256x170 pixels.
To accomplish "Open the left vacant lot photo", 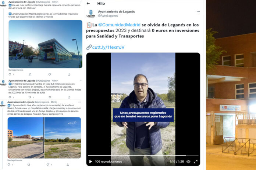I will pos(26,138).
